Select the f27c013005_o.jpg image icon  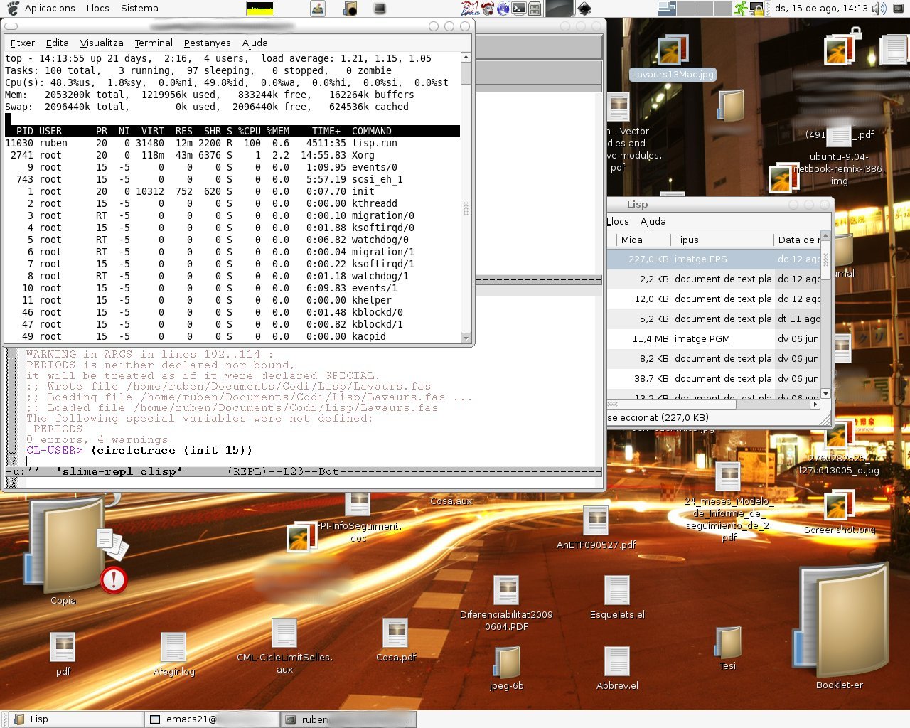coord(839,435)
